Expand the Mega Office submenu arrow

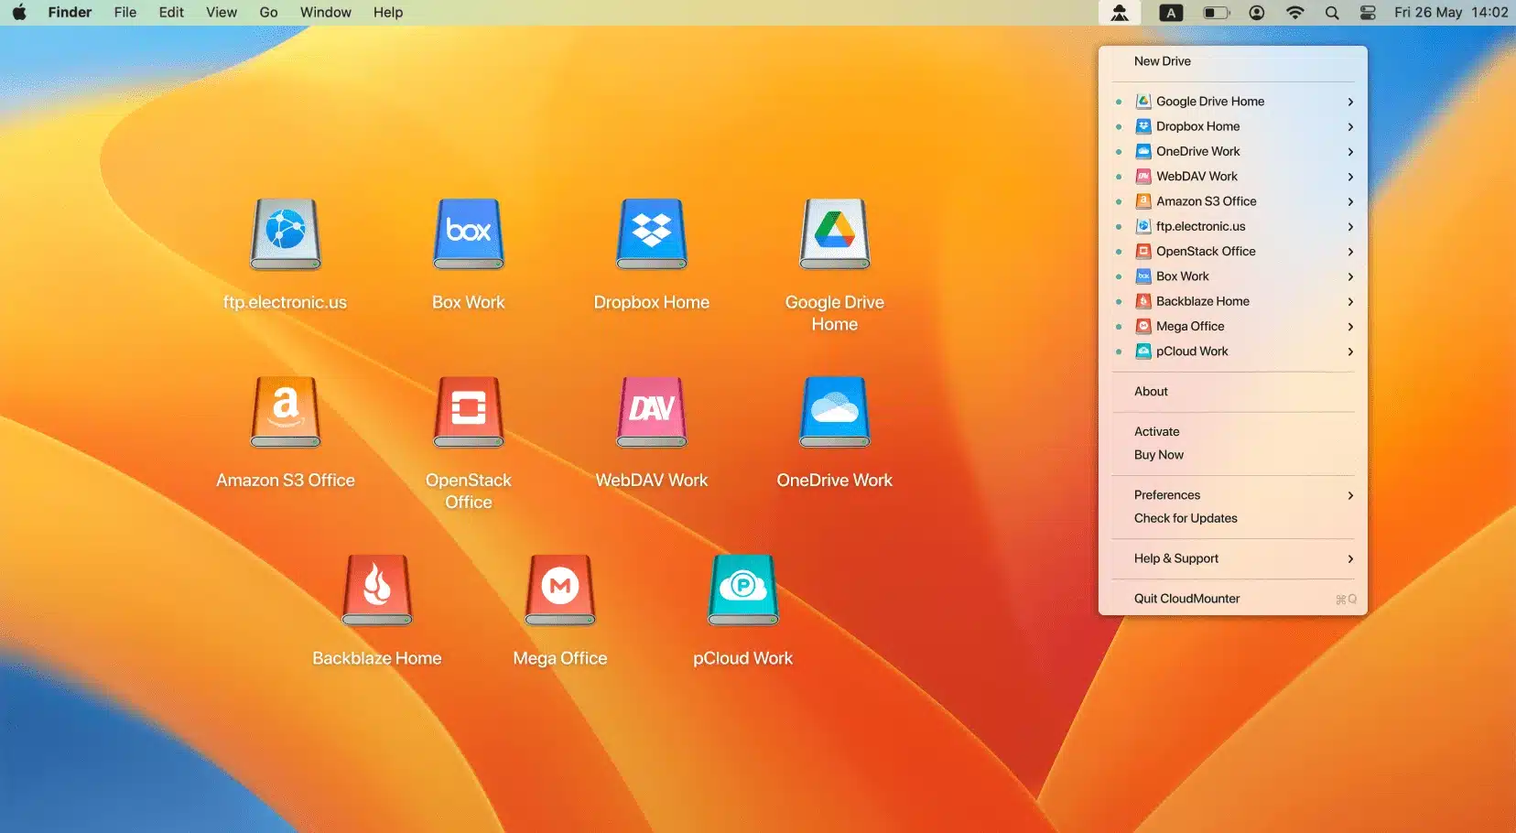[x=1350, y=327]
